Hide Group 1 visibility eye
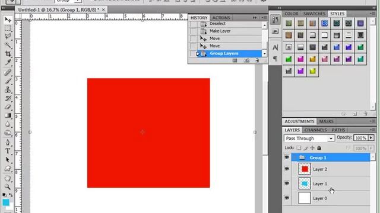 287,157
